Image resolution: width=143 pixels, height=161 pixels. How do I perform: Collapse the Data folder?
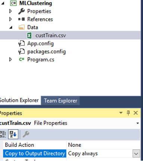(11, 27)
